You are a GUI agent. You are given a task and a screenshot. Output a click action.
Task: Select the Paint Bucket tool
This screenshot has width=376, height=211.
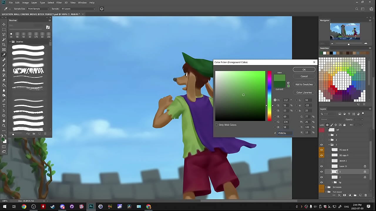(4, 85)
